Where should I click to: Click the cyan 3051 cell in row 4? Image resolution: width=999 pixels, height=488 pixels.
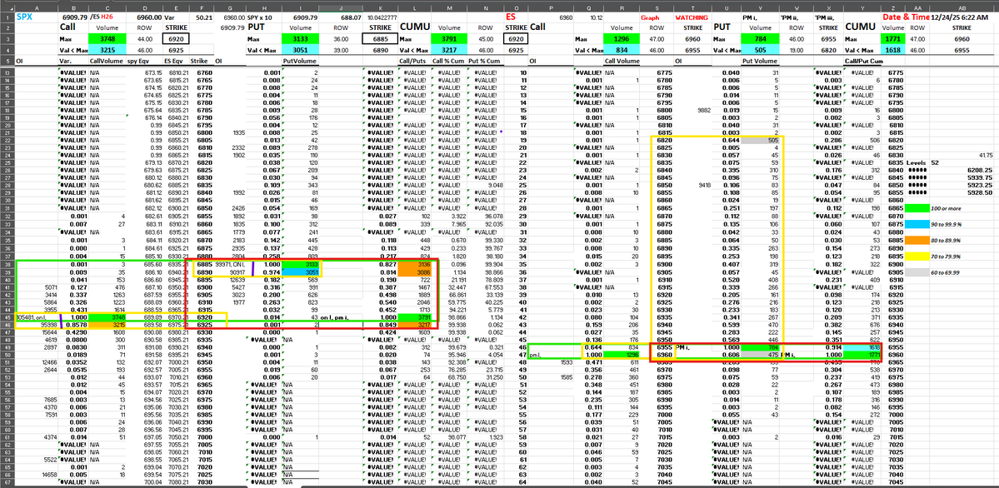(299, 49)
